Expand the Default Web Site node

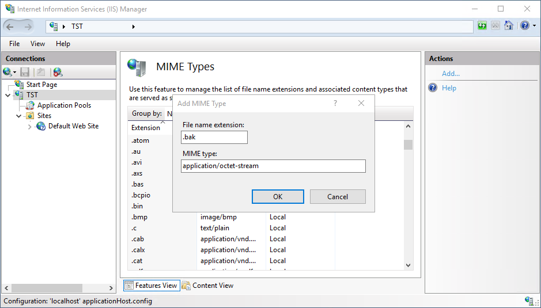(x=30, y=127)
